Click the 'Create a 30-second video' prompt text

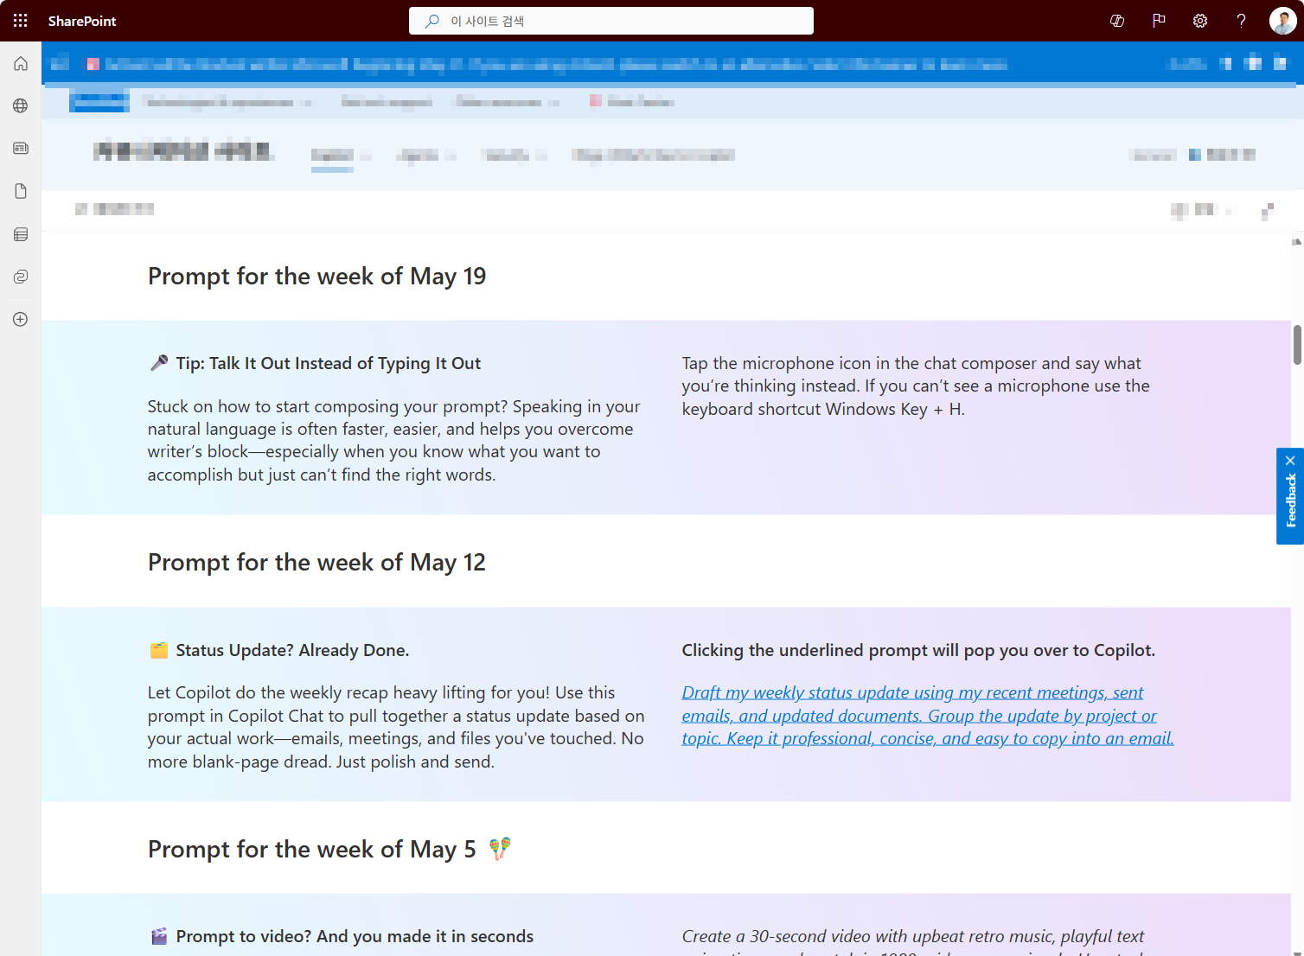click(913, 941)
